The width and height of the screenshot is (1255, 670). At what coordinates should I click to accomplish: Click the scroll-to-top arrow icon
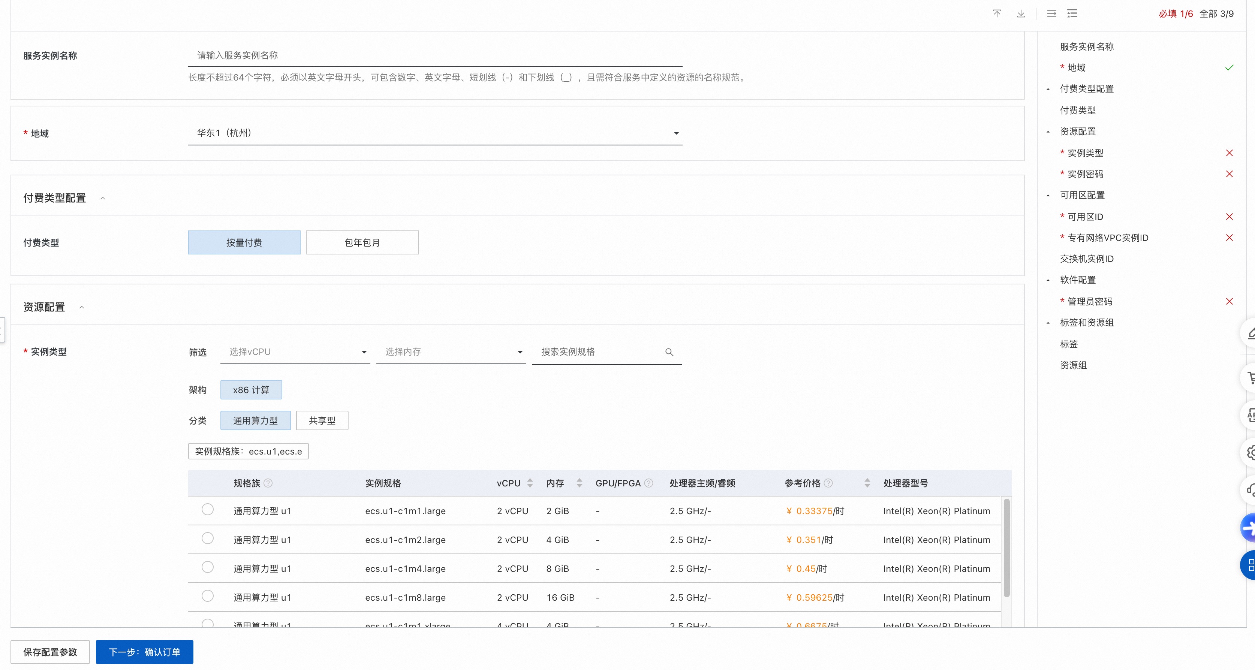click(997, 13)
